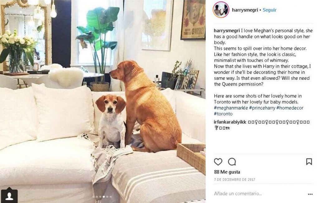Viewport: 319px width, 203px height.
Task: Focus the Añade un comentario field
Action: (258, 194)
